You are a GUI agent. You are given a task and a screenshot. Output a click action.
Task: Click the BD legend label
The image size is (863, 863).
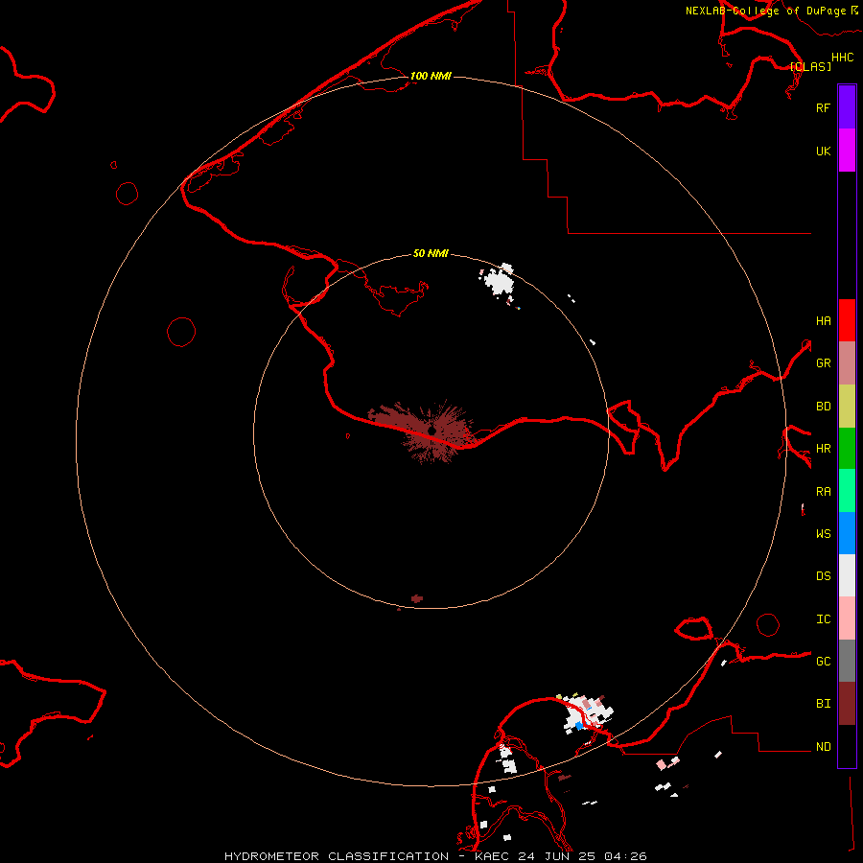pos(823,407)
